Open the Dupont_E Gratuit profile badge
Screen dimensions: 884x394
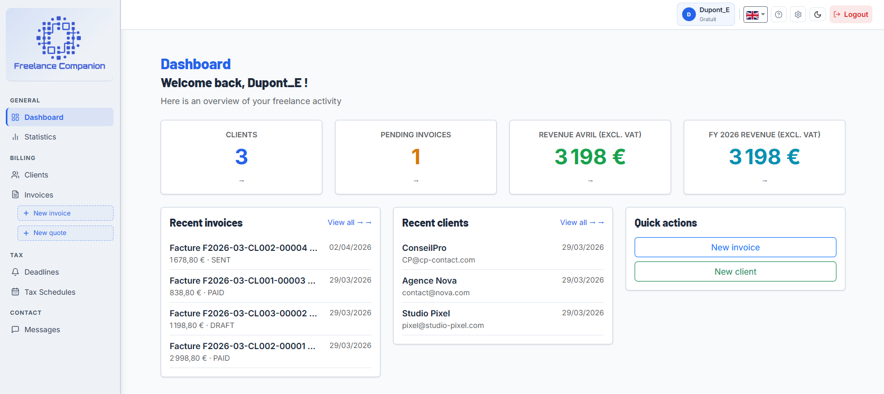tap(706, 14)
